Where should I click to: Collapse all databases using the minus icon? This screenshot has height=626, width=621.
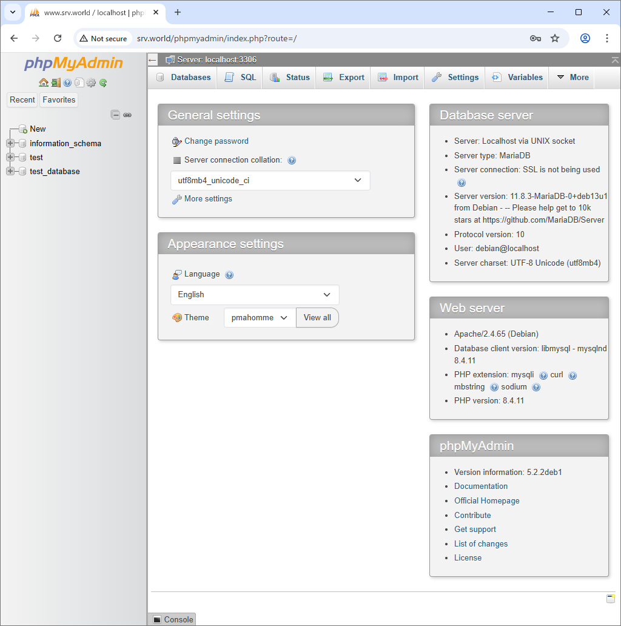[115, 115]
